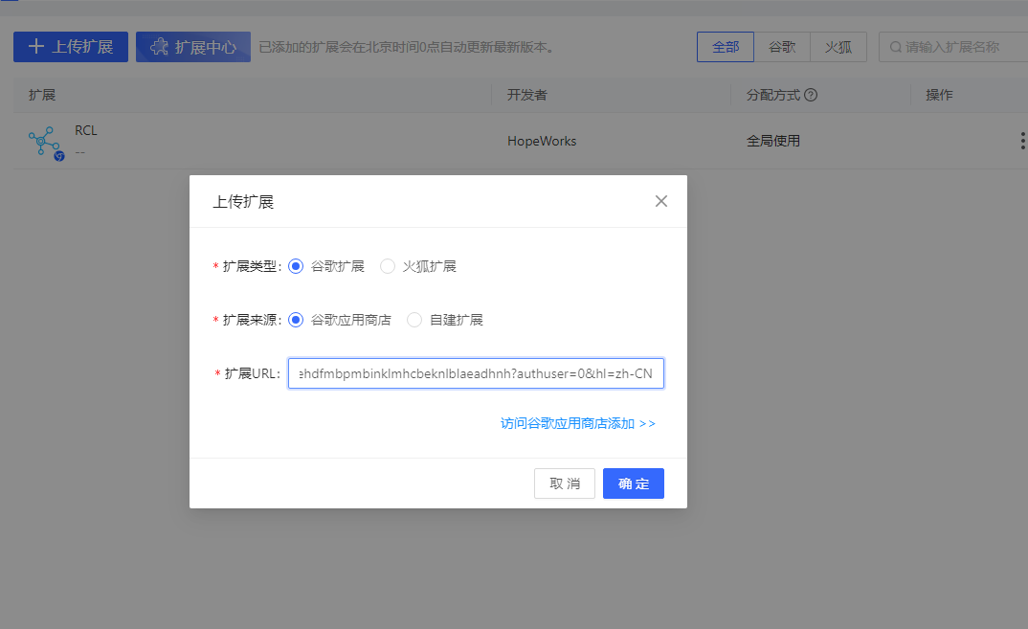Viewport: 1028px width, 629px height.
Task: Click the 请输入扩展名称 search field
Action: click(962, 47)
